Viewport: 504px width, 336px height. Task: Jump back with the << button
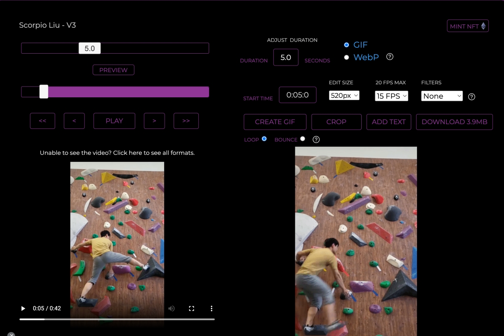pos(42,121)
